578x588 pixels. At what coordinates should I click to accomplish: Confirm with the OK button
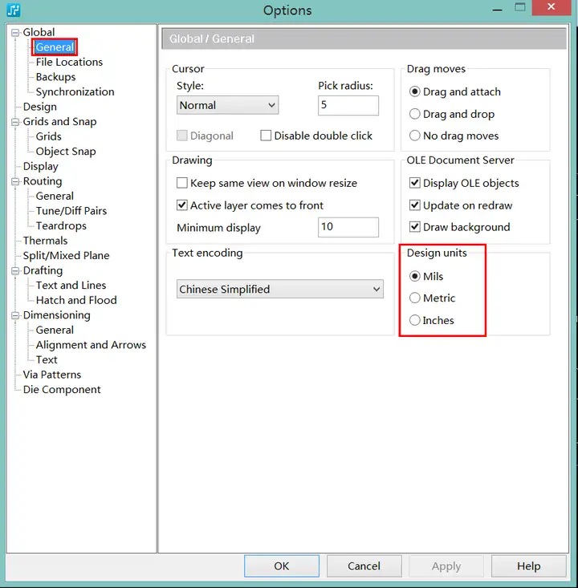point(282,566)
